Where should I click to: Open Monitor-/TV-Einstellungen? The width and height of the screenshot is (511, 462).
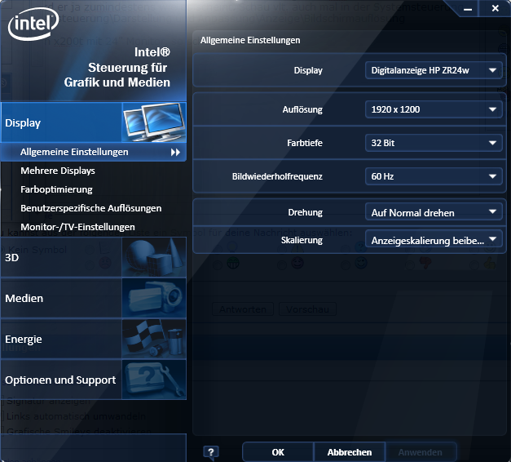(77, 227)
